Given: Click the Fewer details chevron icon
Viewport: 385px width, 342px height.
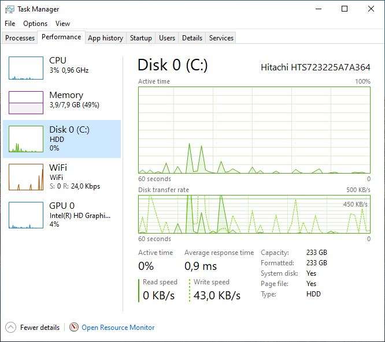Looking at the screenshot, I should coord(11,328).
